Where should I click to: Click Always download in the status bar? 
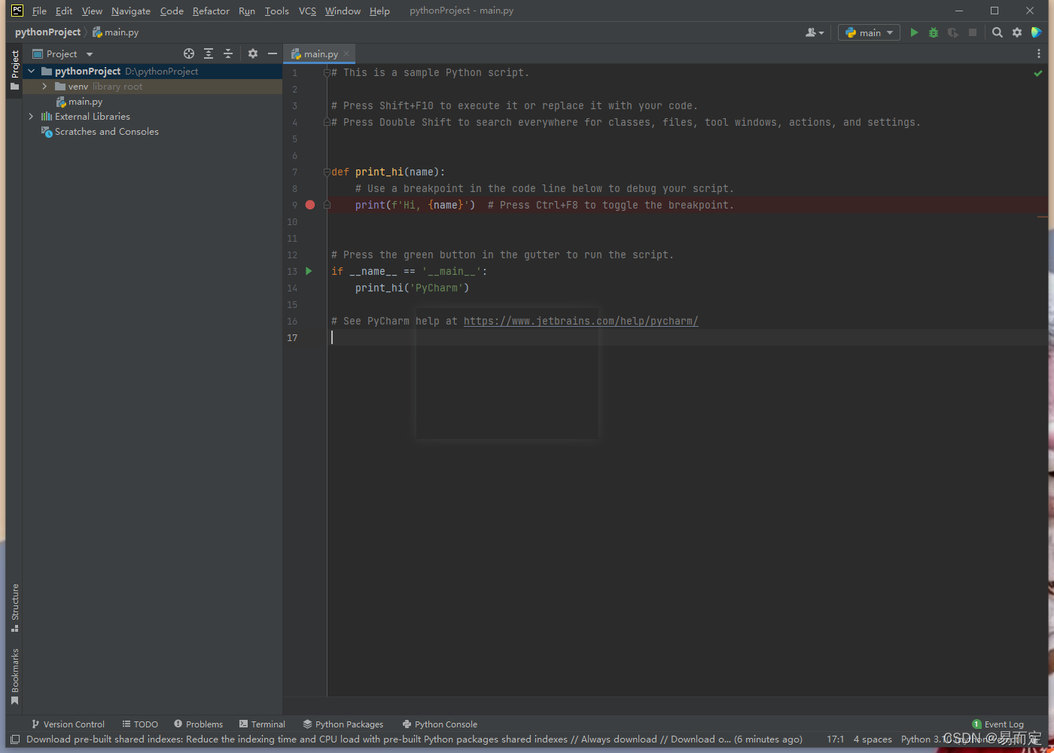[617, 739]
